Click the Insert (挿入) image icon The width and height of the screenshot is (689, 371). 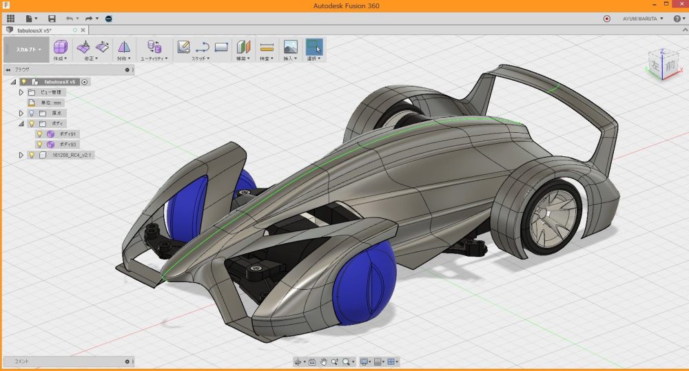coord(290,47)
